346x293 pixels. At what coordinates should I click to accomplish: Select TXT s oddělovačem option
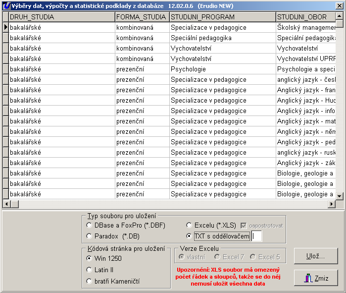pos(189,236)
